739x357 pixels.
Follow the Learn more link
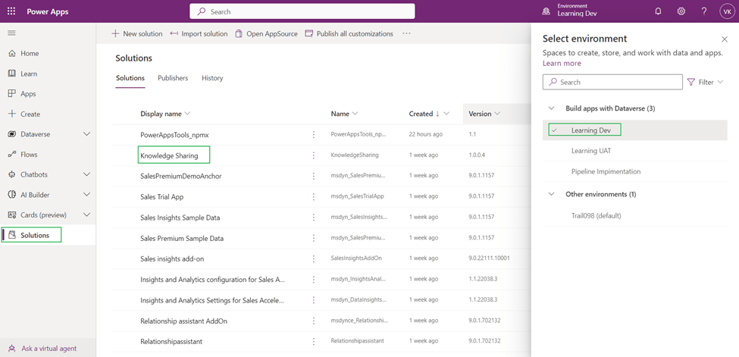[562, 64]
